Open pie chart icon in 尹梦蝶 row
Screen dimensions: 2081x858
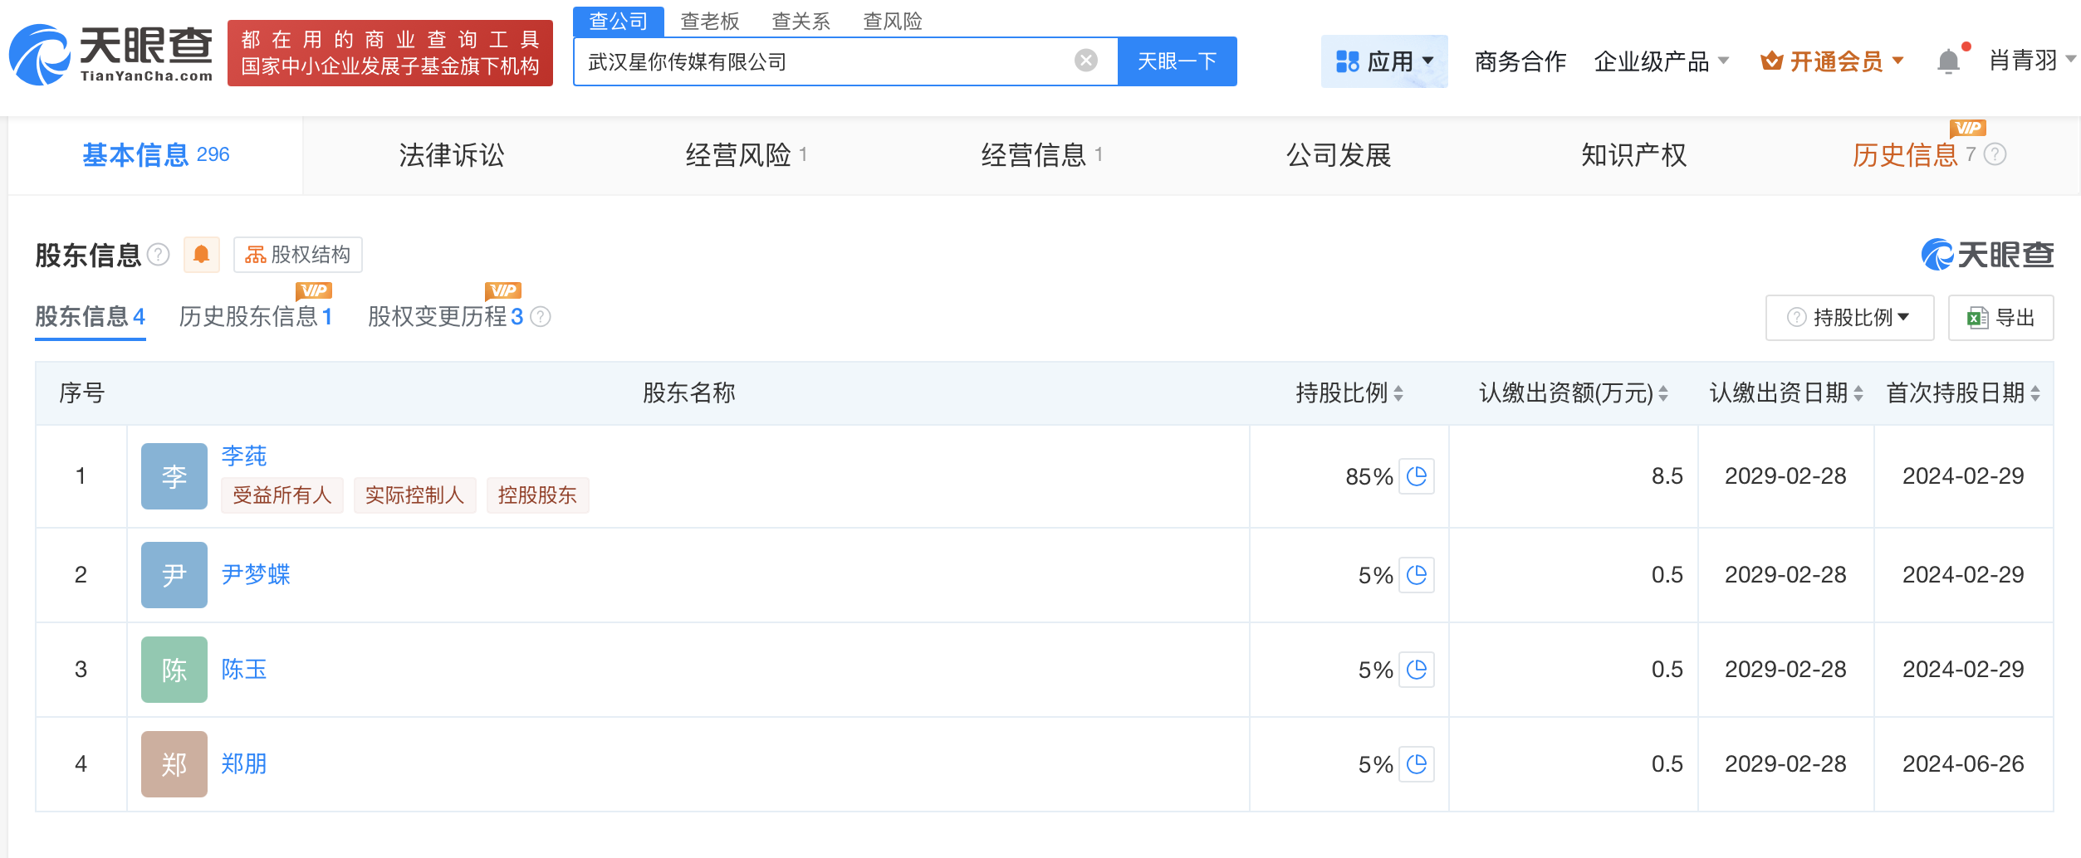click(x=1417, y=575)
